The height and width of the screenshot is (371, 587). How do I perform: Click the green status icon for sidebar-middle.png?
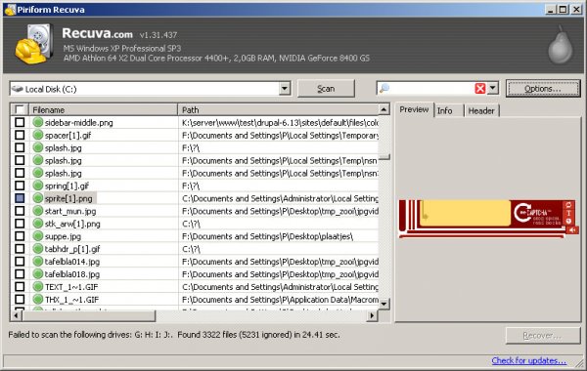(x=38, y=122)
